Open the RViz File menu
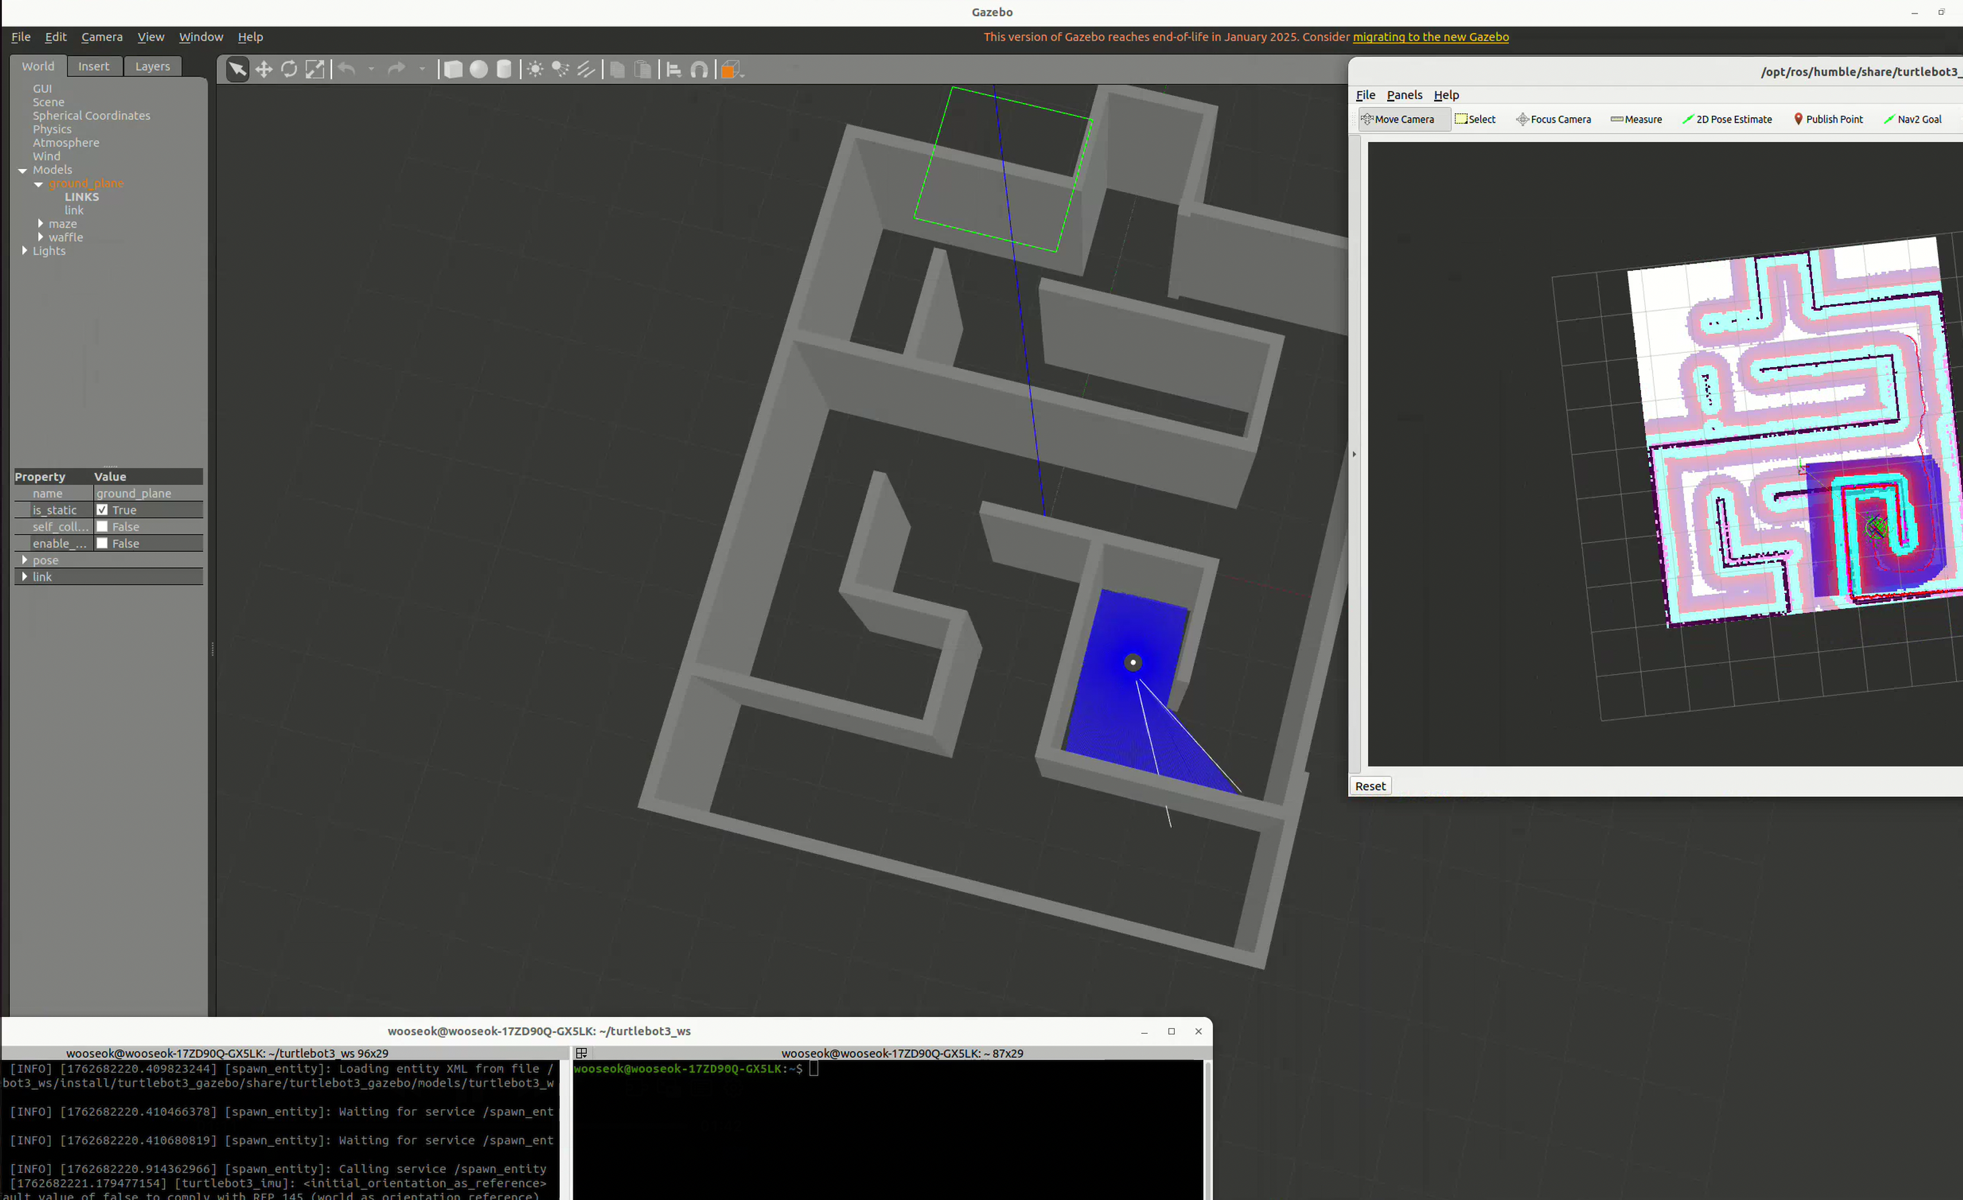The image size is (1963, 1200). (x=1365, y=95)
